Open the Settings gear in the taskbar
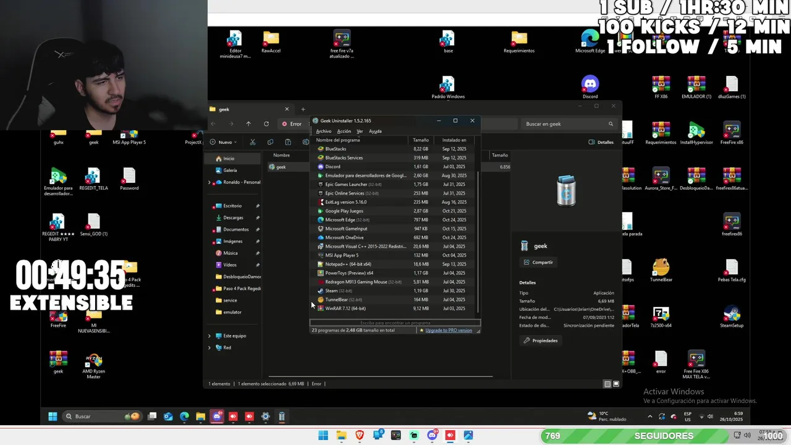Viewport: 791px width, 445px height. coord(265,417)
